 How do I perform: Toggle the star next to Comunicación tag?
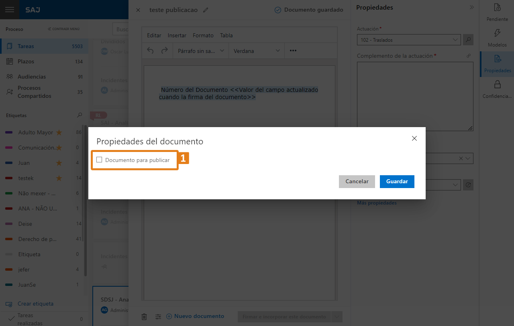(x=59, y=148)
